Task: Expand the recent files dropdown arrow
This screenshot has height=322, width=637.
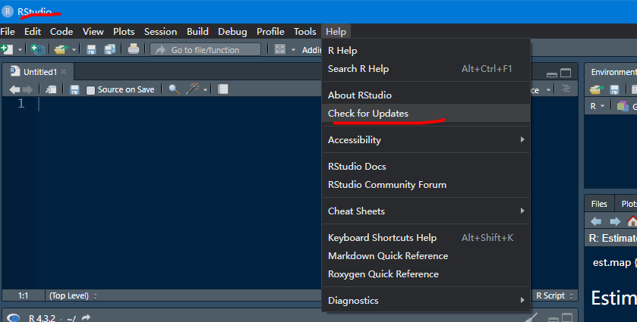Action: [x=74, y=50]
